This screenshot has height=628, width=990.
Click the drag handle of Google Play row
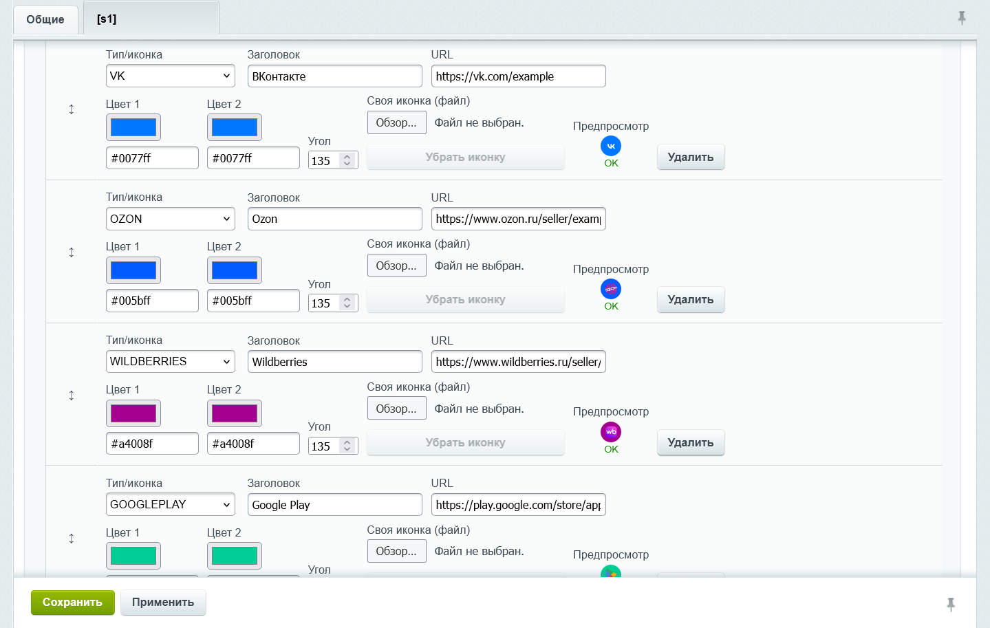coord(72,539)
